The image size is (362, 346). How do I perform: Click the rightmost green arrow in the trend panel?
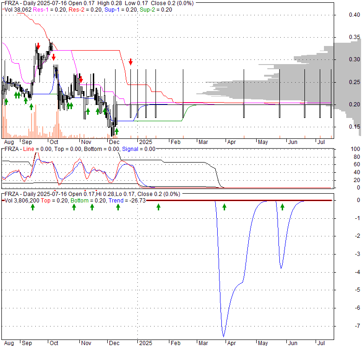(282, 207)
